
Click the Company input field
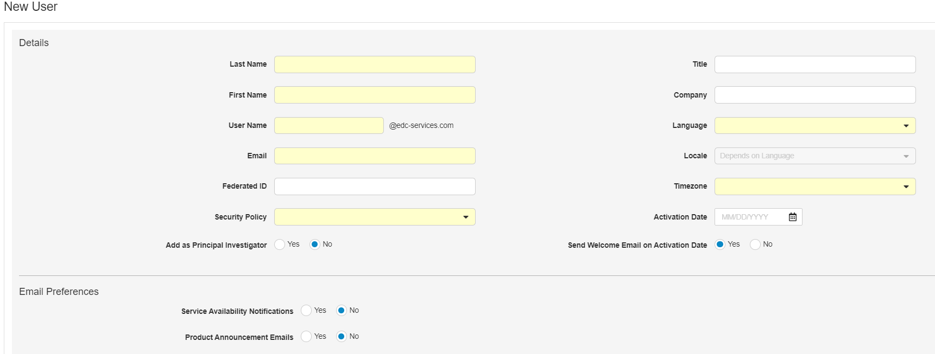(814, 95)
